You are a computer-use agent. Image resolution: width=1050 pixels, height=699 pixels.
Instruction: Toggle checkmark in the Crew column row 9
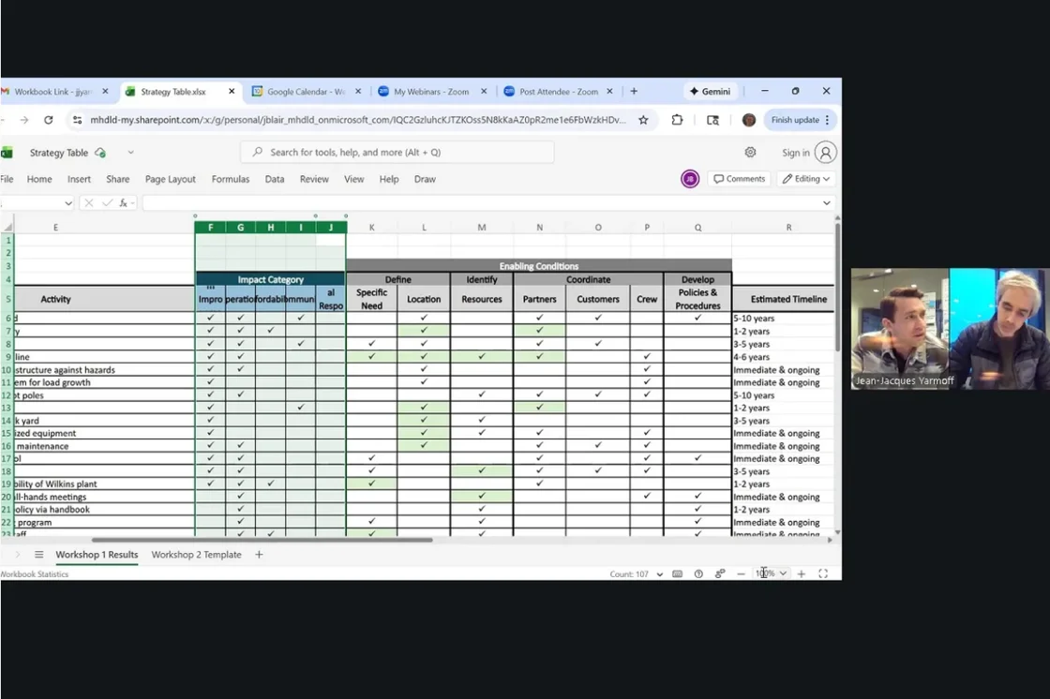(647, 356)
